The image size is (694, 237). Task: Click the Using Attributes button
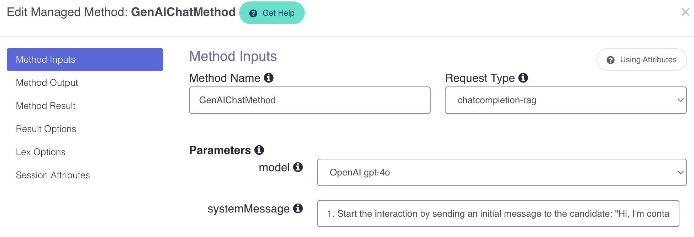coord(641,60)
